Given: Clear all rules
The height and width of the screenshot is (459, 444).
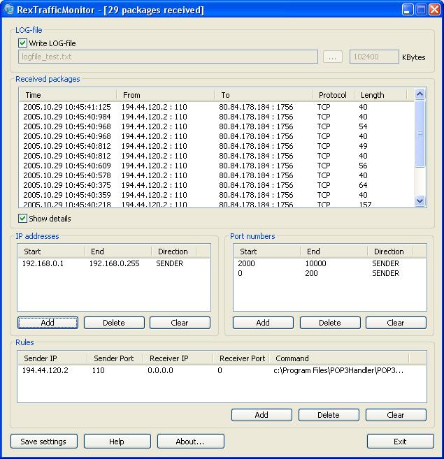Looking at the screenshot, I should coord(396,415).
